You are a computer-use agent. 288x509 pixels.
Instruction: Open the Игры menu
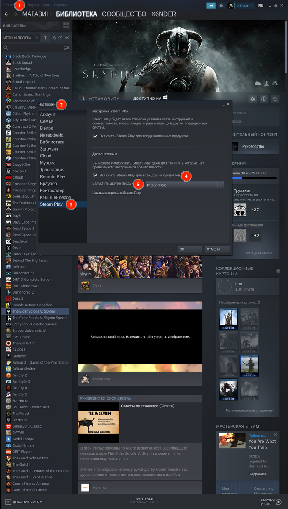click(47, 5)
